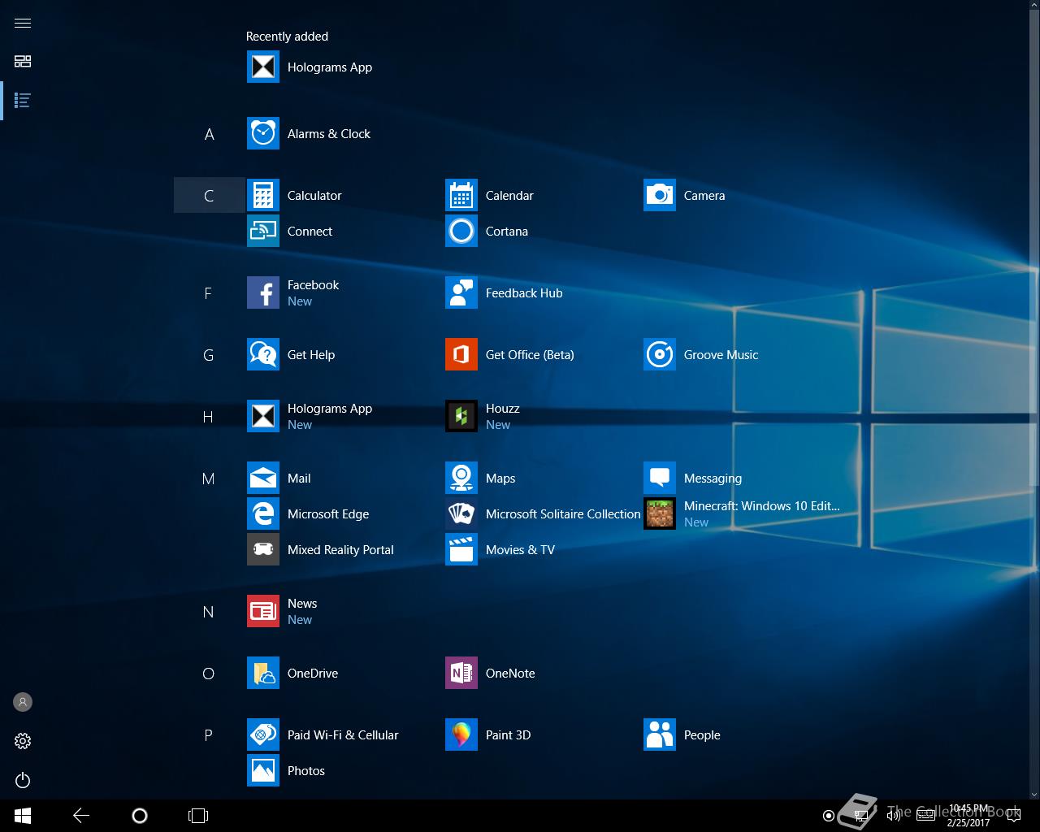Screen dimensions: 1040x832
Task: Click the scroll down arrow of app list
Action: (x=1034, y=794)
